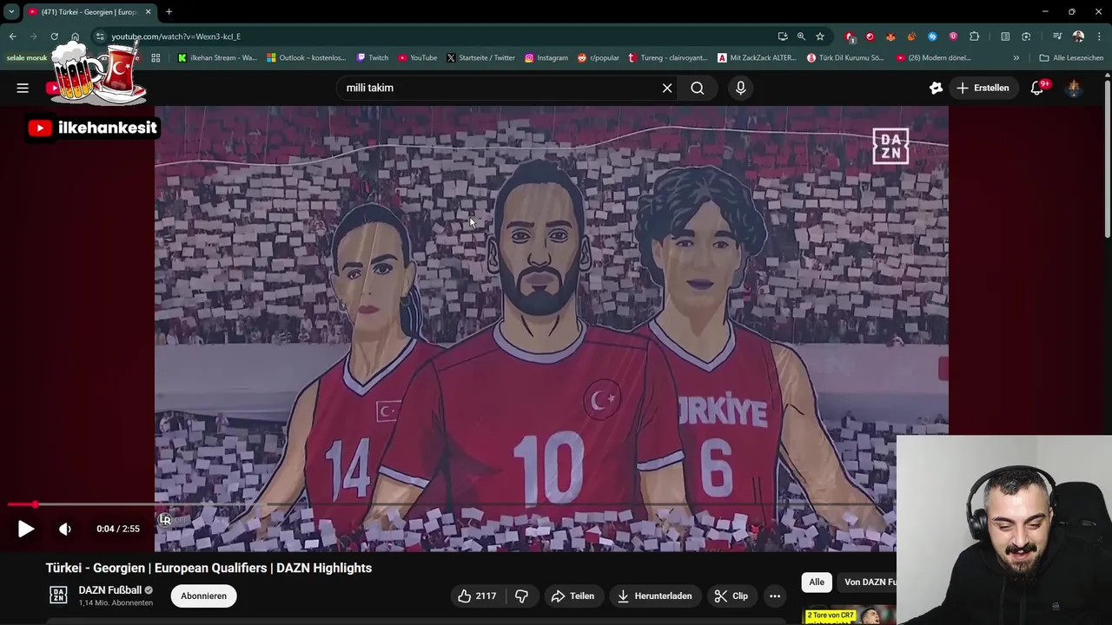Reload the current page
This screenshot has width=1112, height=625.
[x=54, y=36]
